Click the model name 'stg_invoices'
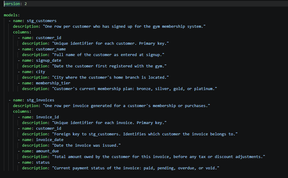 [x=41, y=100]
